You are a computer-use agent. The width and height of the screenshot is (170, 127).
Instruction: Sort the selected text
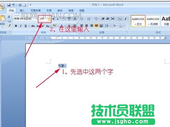coord(120,19)
